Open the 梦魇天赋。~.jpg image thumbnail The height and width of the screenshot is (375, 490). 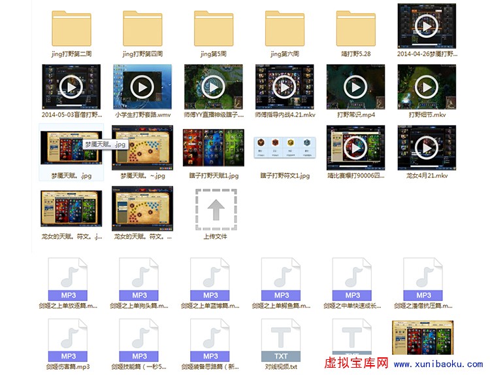coord(142,149)
